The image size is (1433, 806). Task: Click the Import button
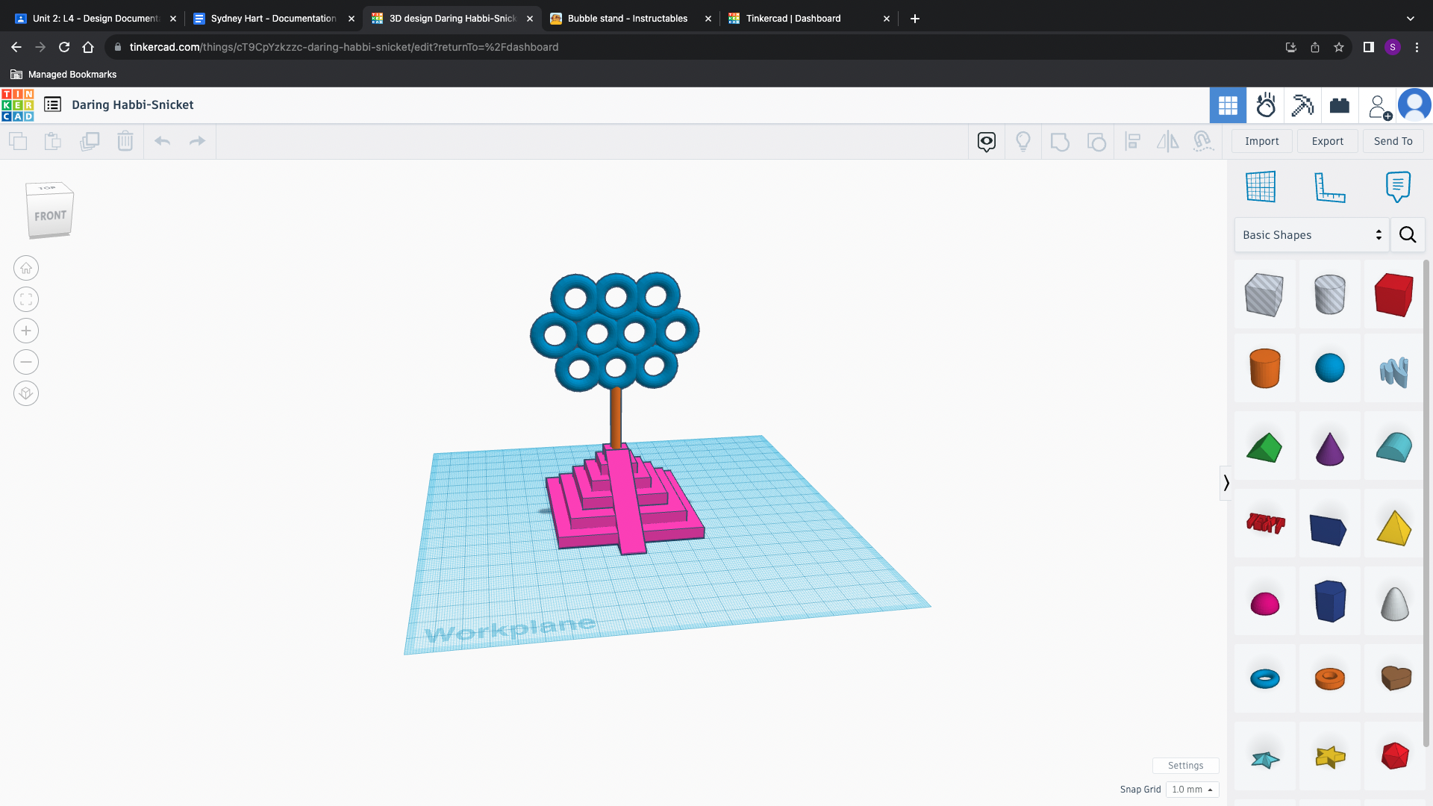point(1262,141)
